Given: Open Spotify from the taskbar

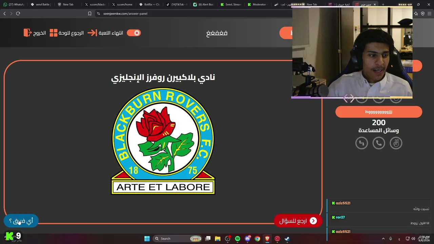Looking at the screenshot, I should (237, 239).
